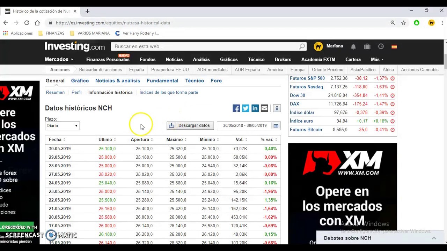Expand the Más menu
Screen dimensions: 447x251
(x=377, y=60)
